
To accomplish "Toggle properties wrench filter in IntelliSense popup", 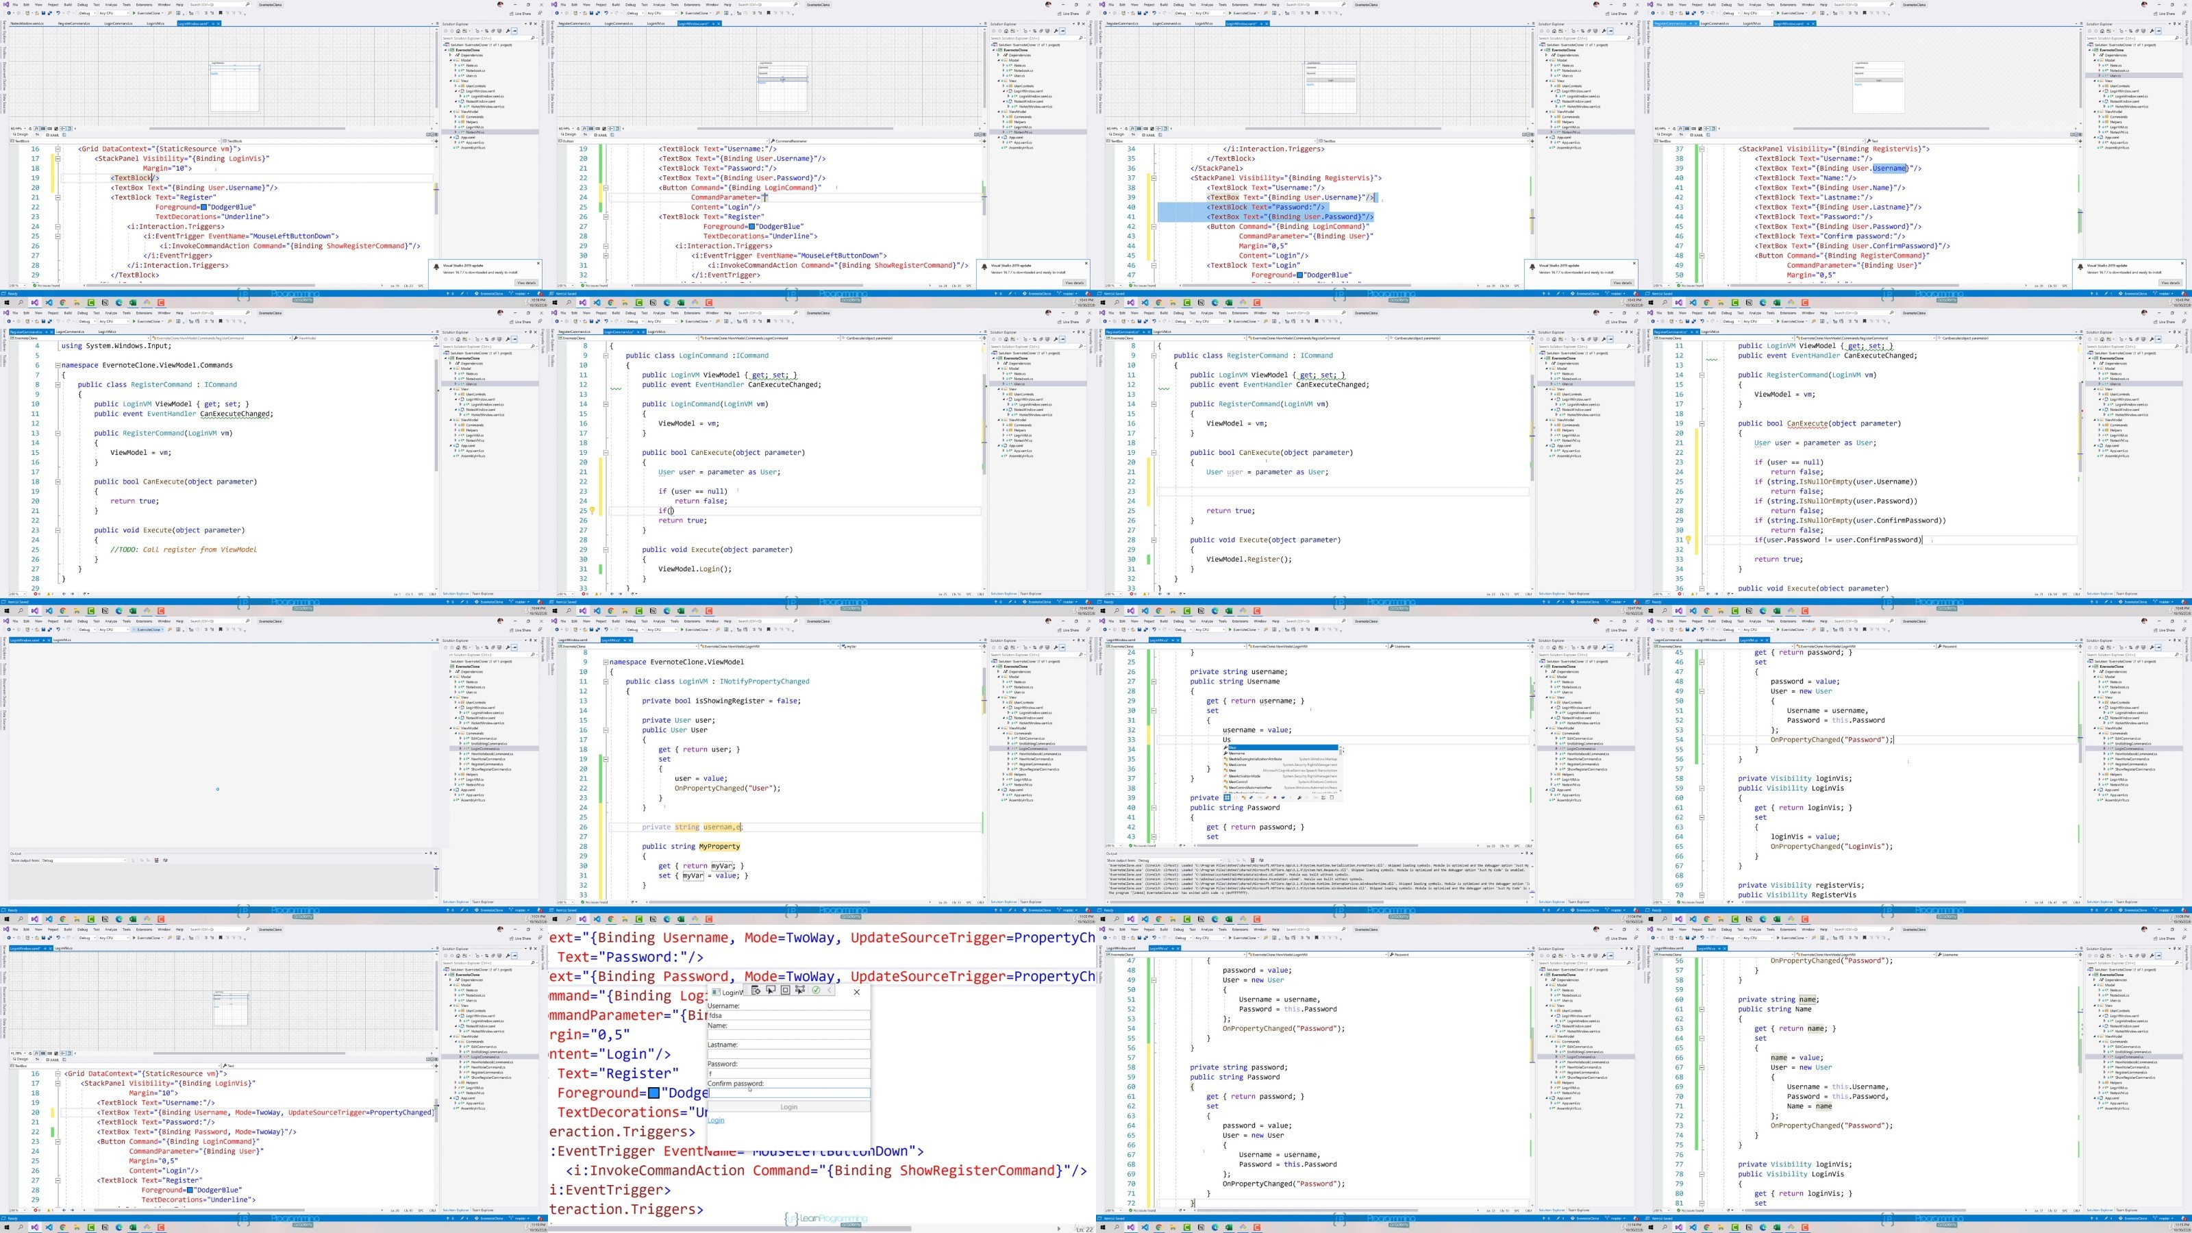I will click(1299, 797).
